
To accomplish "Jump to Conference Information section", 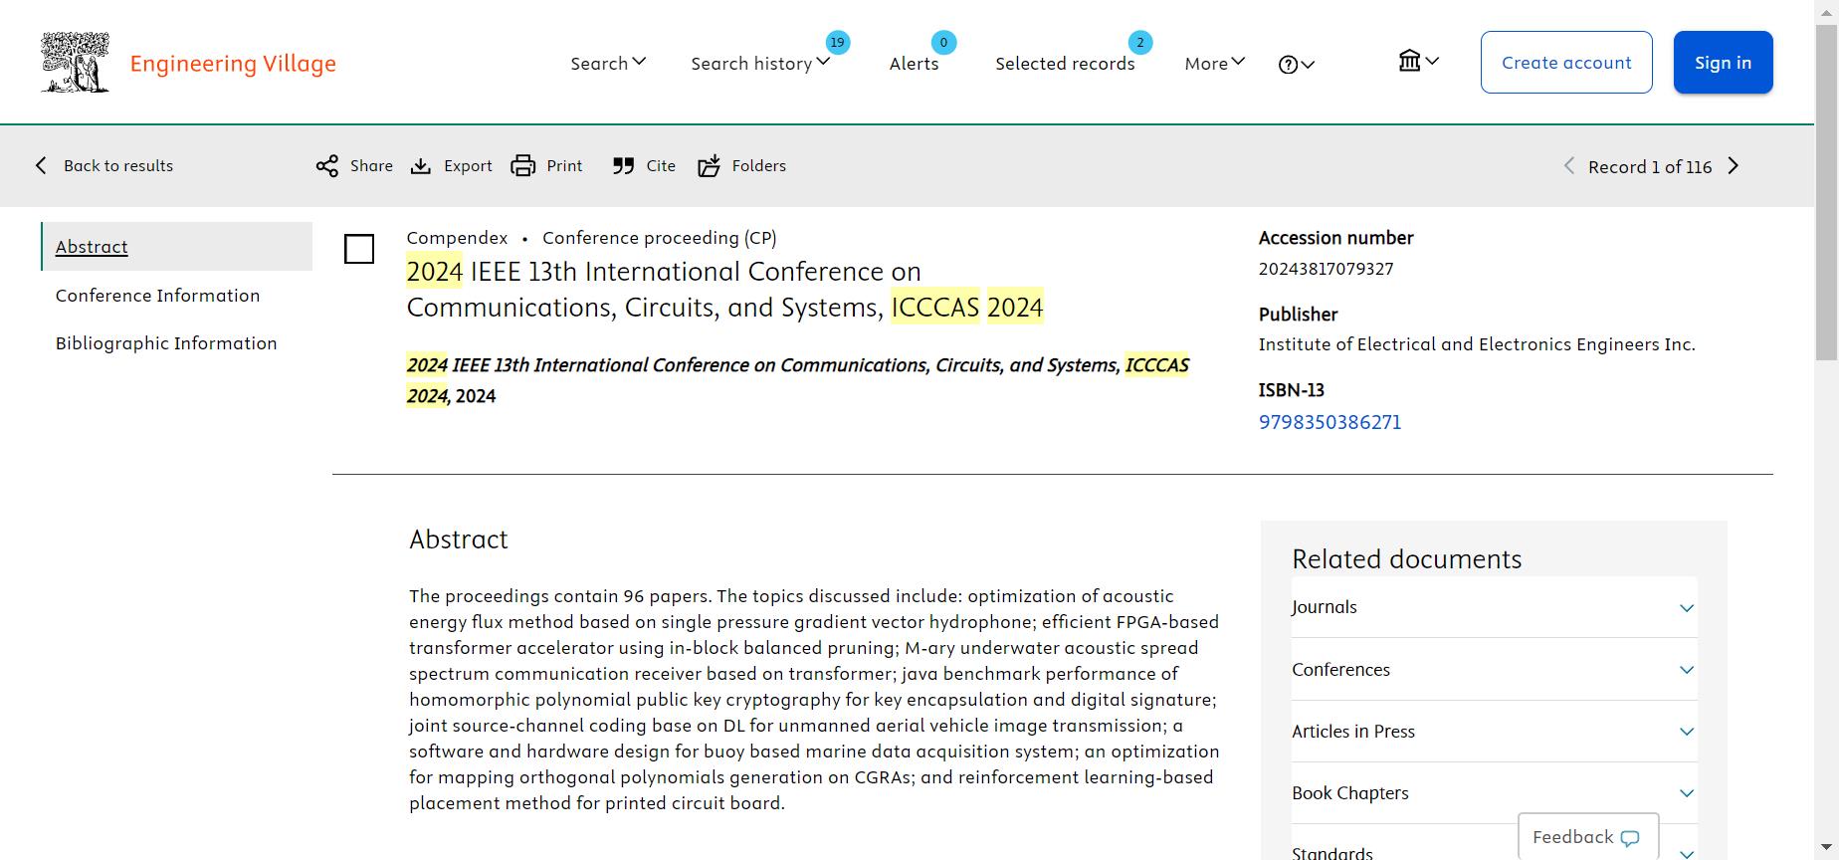I will (157, 295).
